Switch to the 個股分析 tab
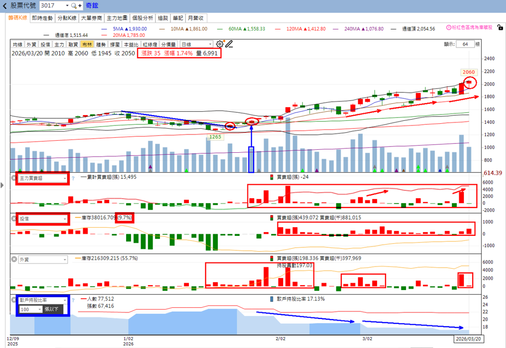The width and height of the screenshot is (506, 348). (x=142, y=18)
